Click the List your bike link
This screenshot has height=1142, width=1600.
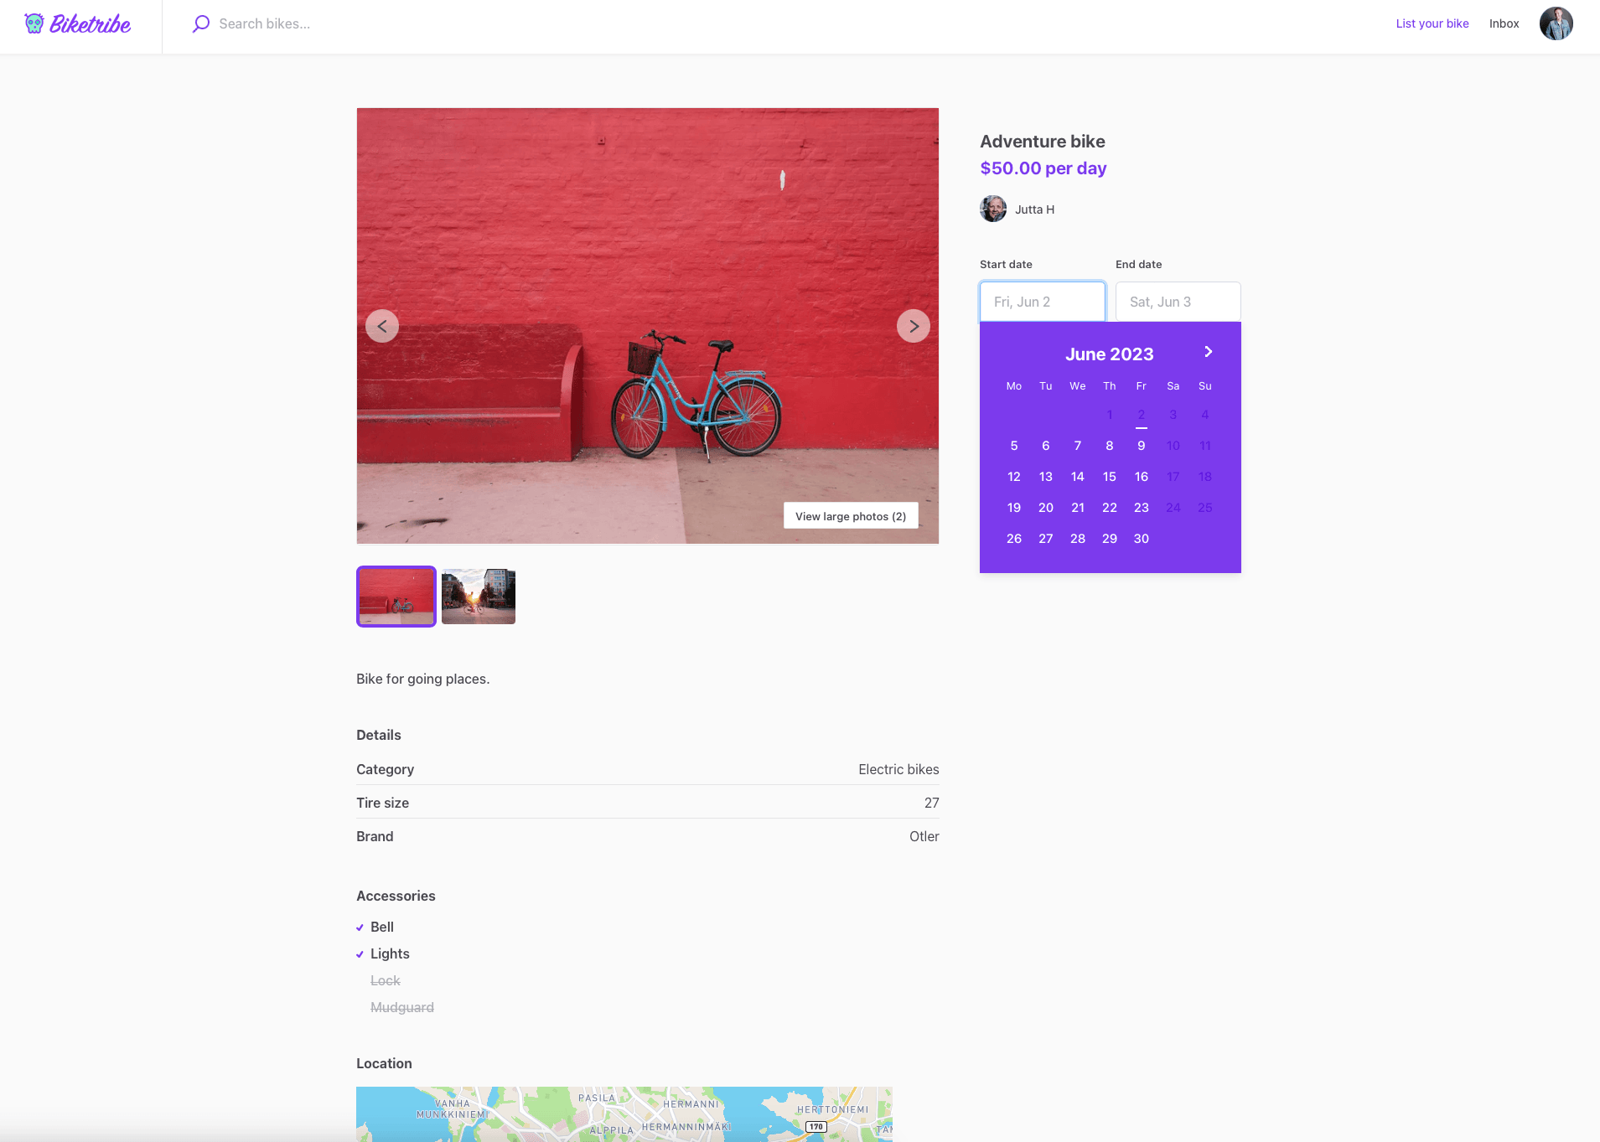coord(1432,24)
